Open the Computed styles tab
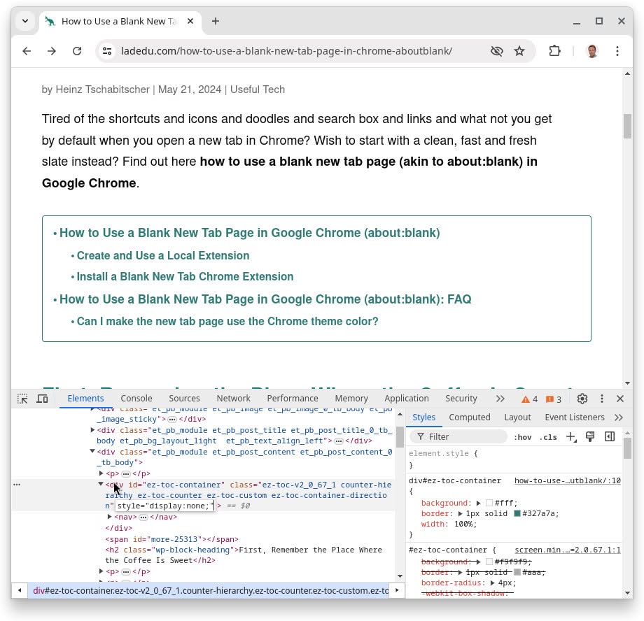Image resolution: width=644 pixels, height=621 pixels. click(x=470, y=417)
